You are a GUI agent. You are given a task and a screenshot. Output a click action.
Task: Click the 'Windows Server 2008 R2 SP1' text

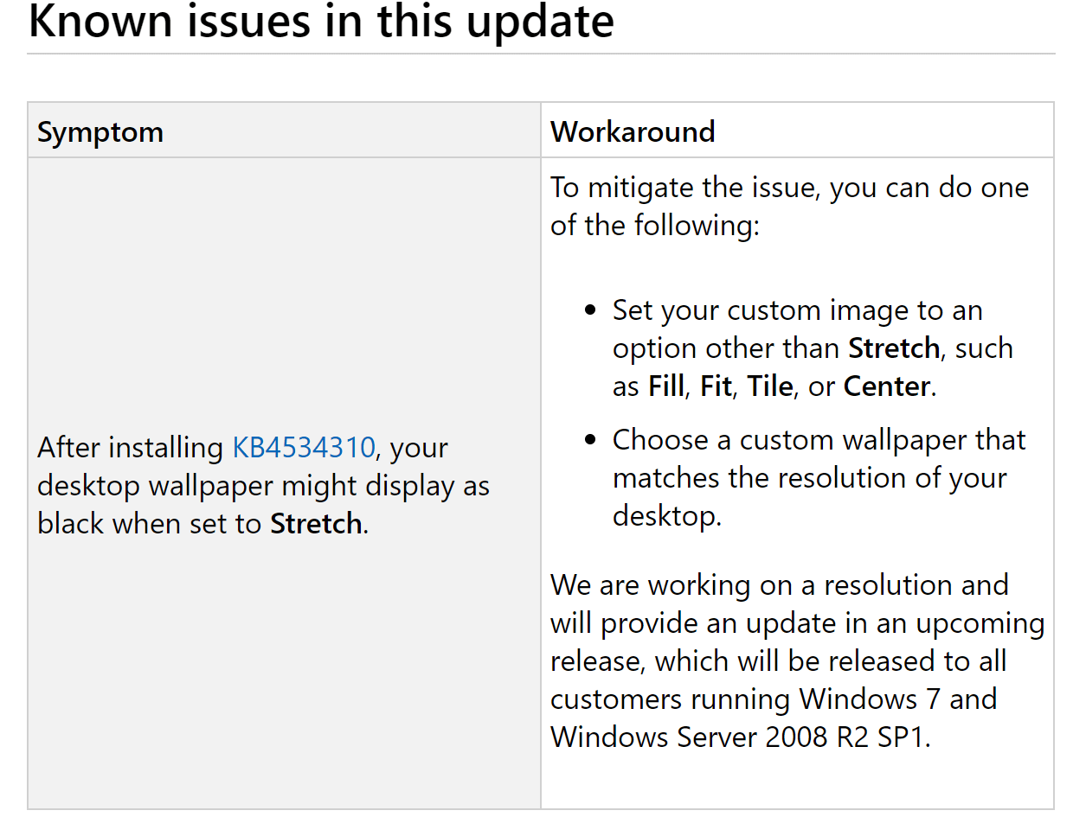739,737
